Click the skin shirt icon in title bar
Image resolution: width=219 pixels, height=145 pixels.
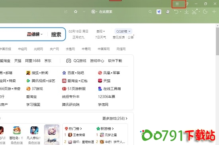click(187, 4)
